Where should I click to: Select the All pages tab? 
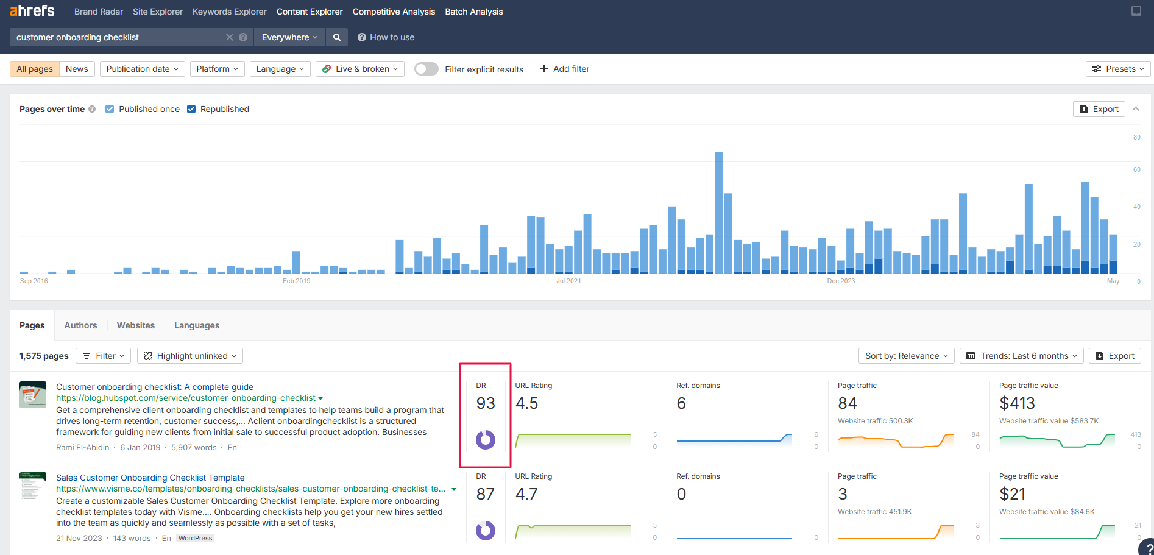pyautogui.click(x=35, y=69)
